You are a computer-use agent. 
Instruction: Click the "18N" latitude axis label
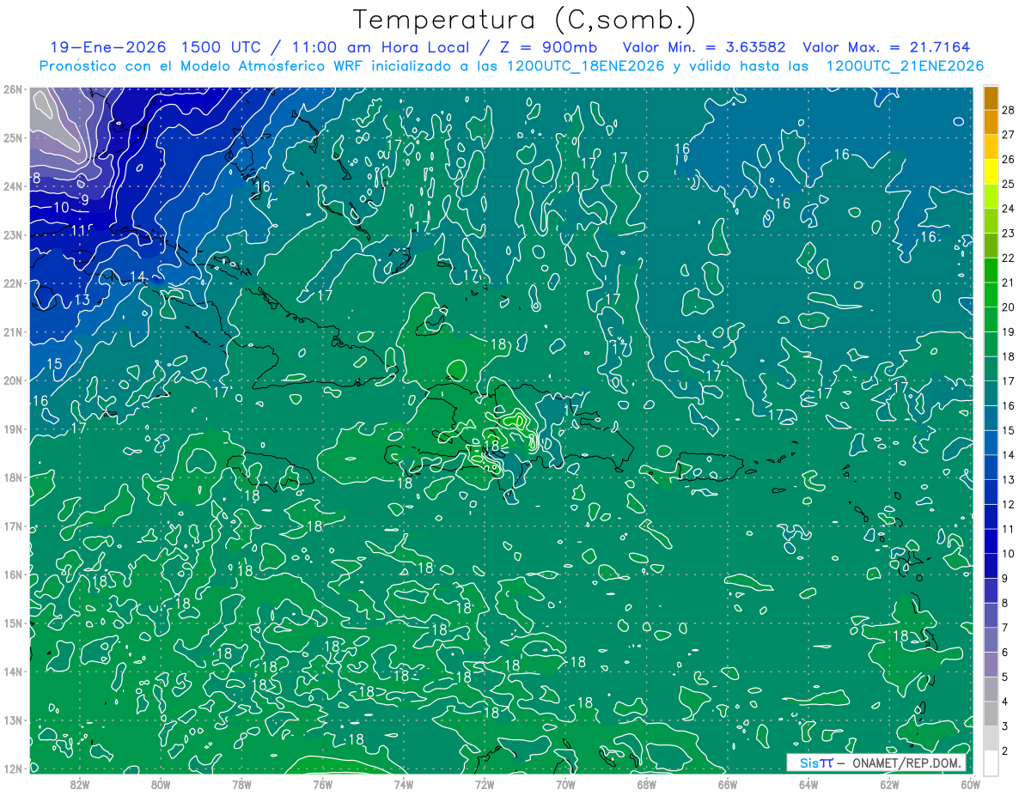point(12,477)
